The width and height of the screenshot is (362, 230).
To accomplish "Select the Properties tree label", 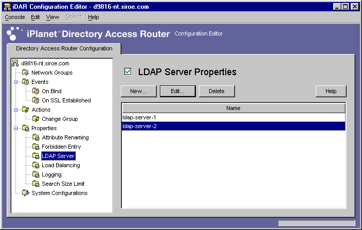I will (44, 128).
